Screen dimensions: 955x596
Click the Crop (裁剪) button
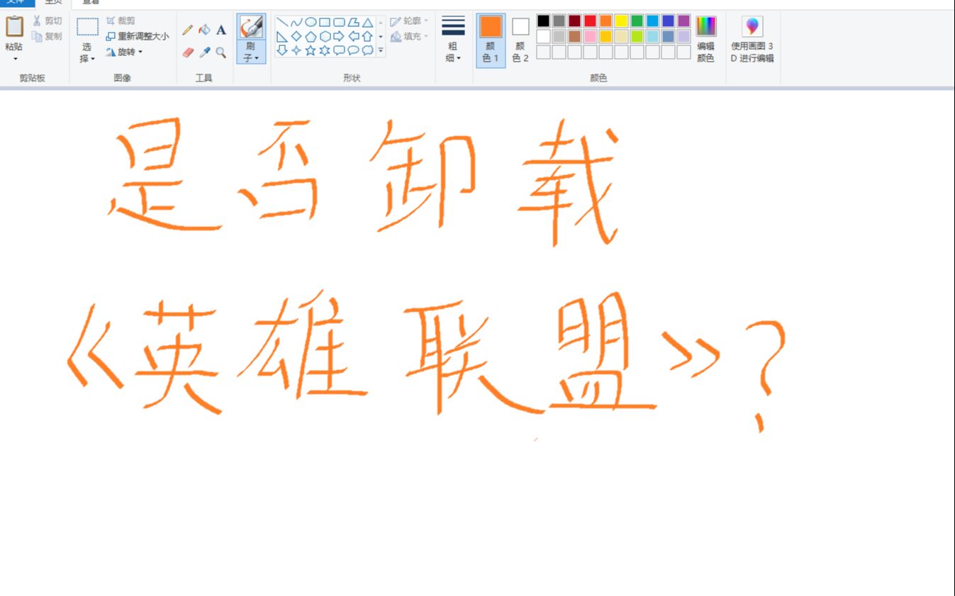pos(121,21)
